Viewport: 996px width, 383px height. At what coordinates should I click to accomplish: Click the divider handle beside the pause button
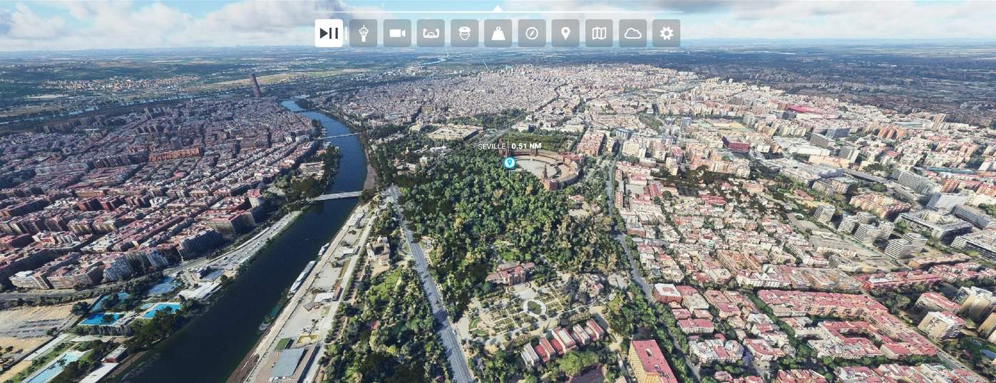[346, 33]
